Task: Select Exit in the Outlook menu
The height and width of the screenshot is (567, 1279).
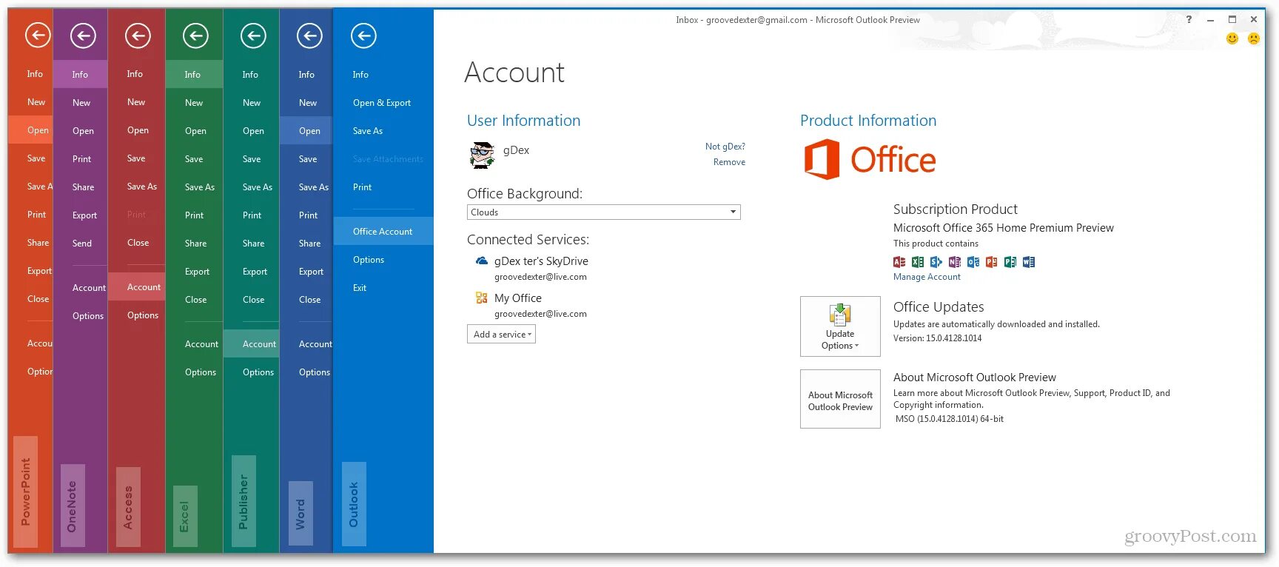Action: [360, 288]
